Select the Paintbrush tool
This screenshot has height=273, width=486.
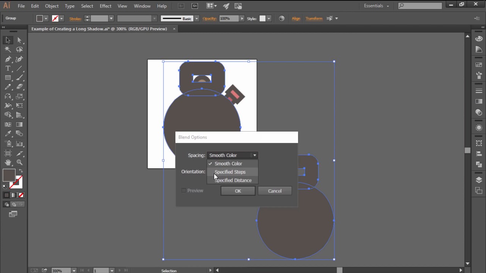tap(19, 78)
